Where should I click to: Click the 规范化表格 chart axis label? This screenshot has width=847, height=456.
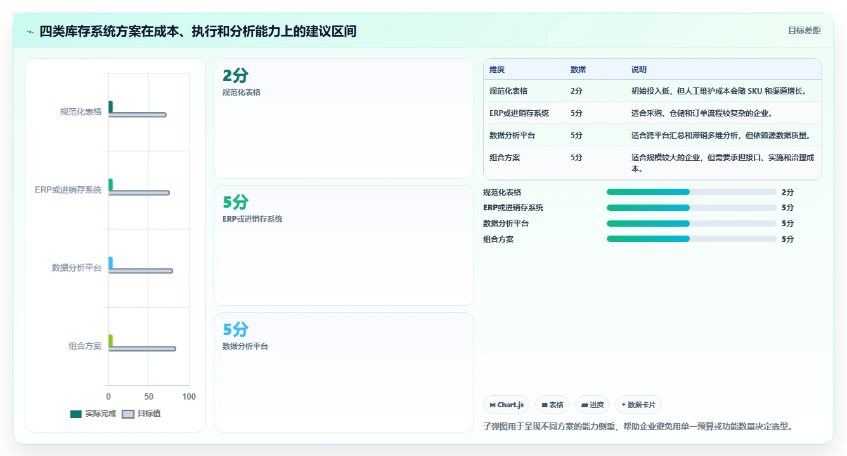click(81, 112)
